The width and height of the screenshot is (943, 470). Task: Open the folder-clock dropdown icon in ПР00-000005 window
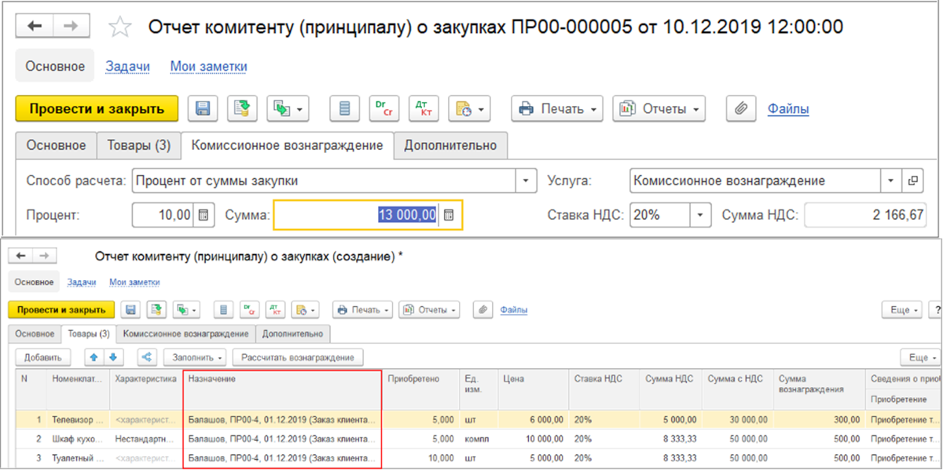[x=469, y=109]
